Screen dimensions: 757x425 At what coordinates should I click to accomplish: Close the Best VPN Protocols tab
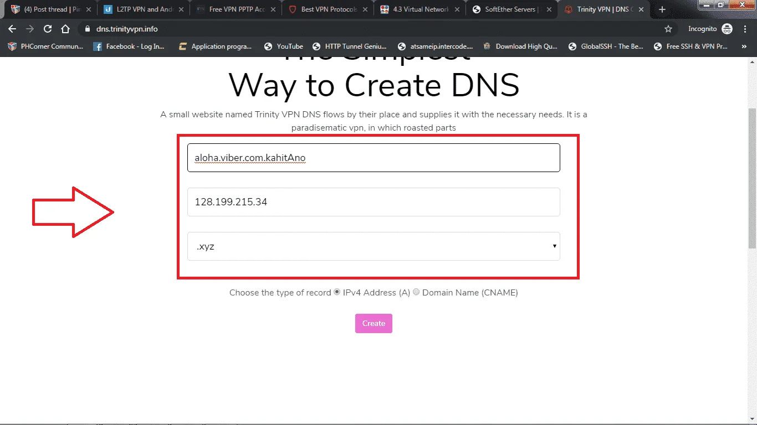pyautogui.click(x=364, y=9)
